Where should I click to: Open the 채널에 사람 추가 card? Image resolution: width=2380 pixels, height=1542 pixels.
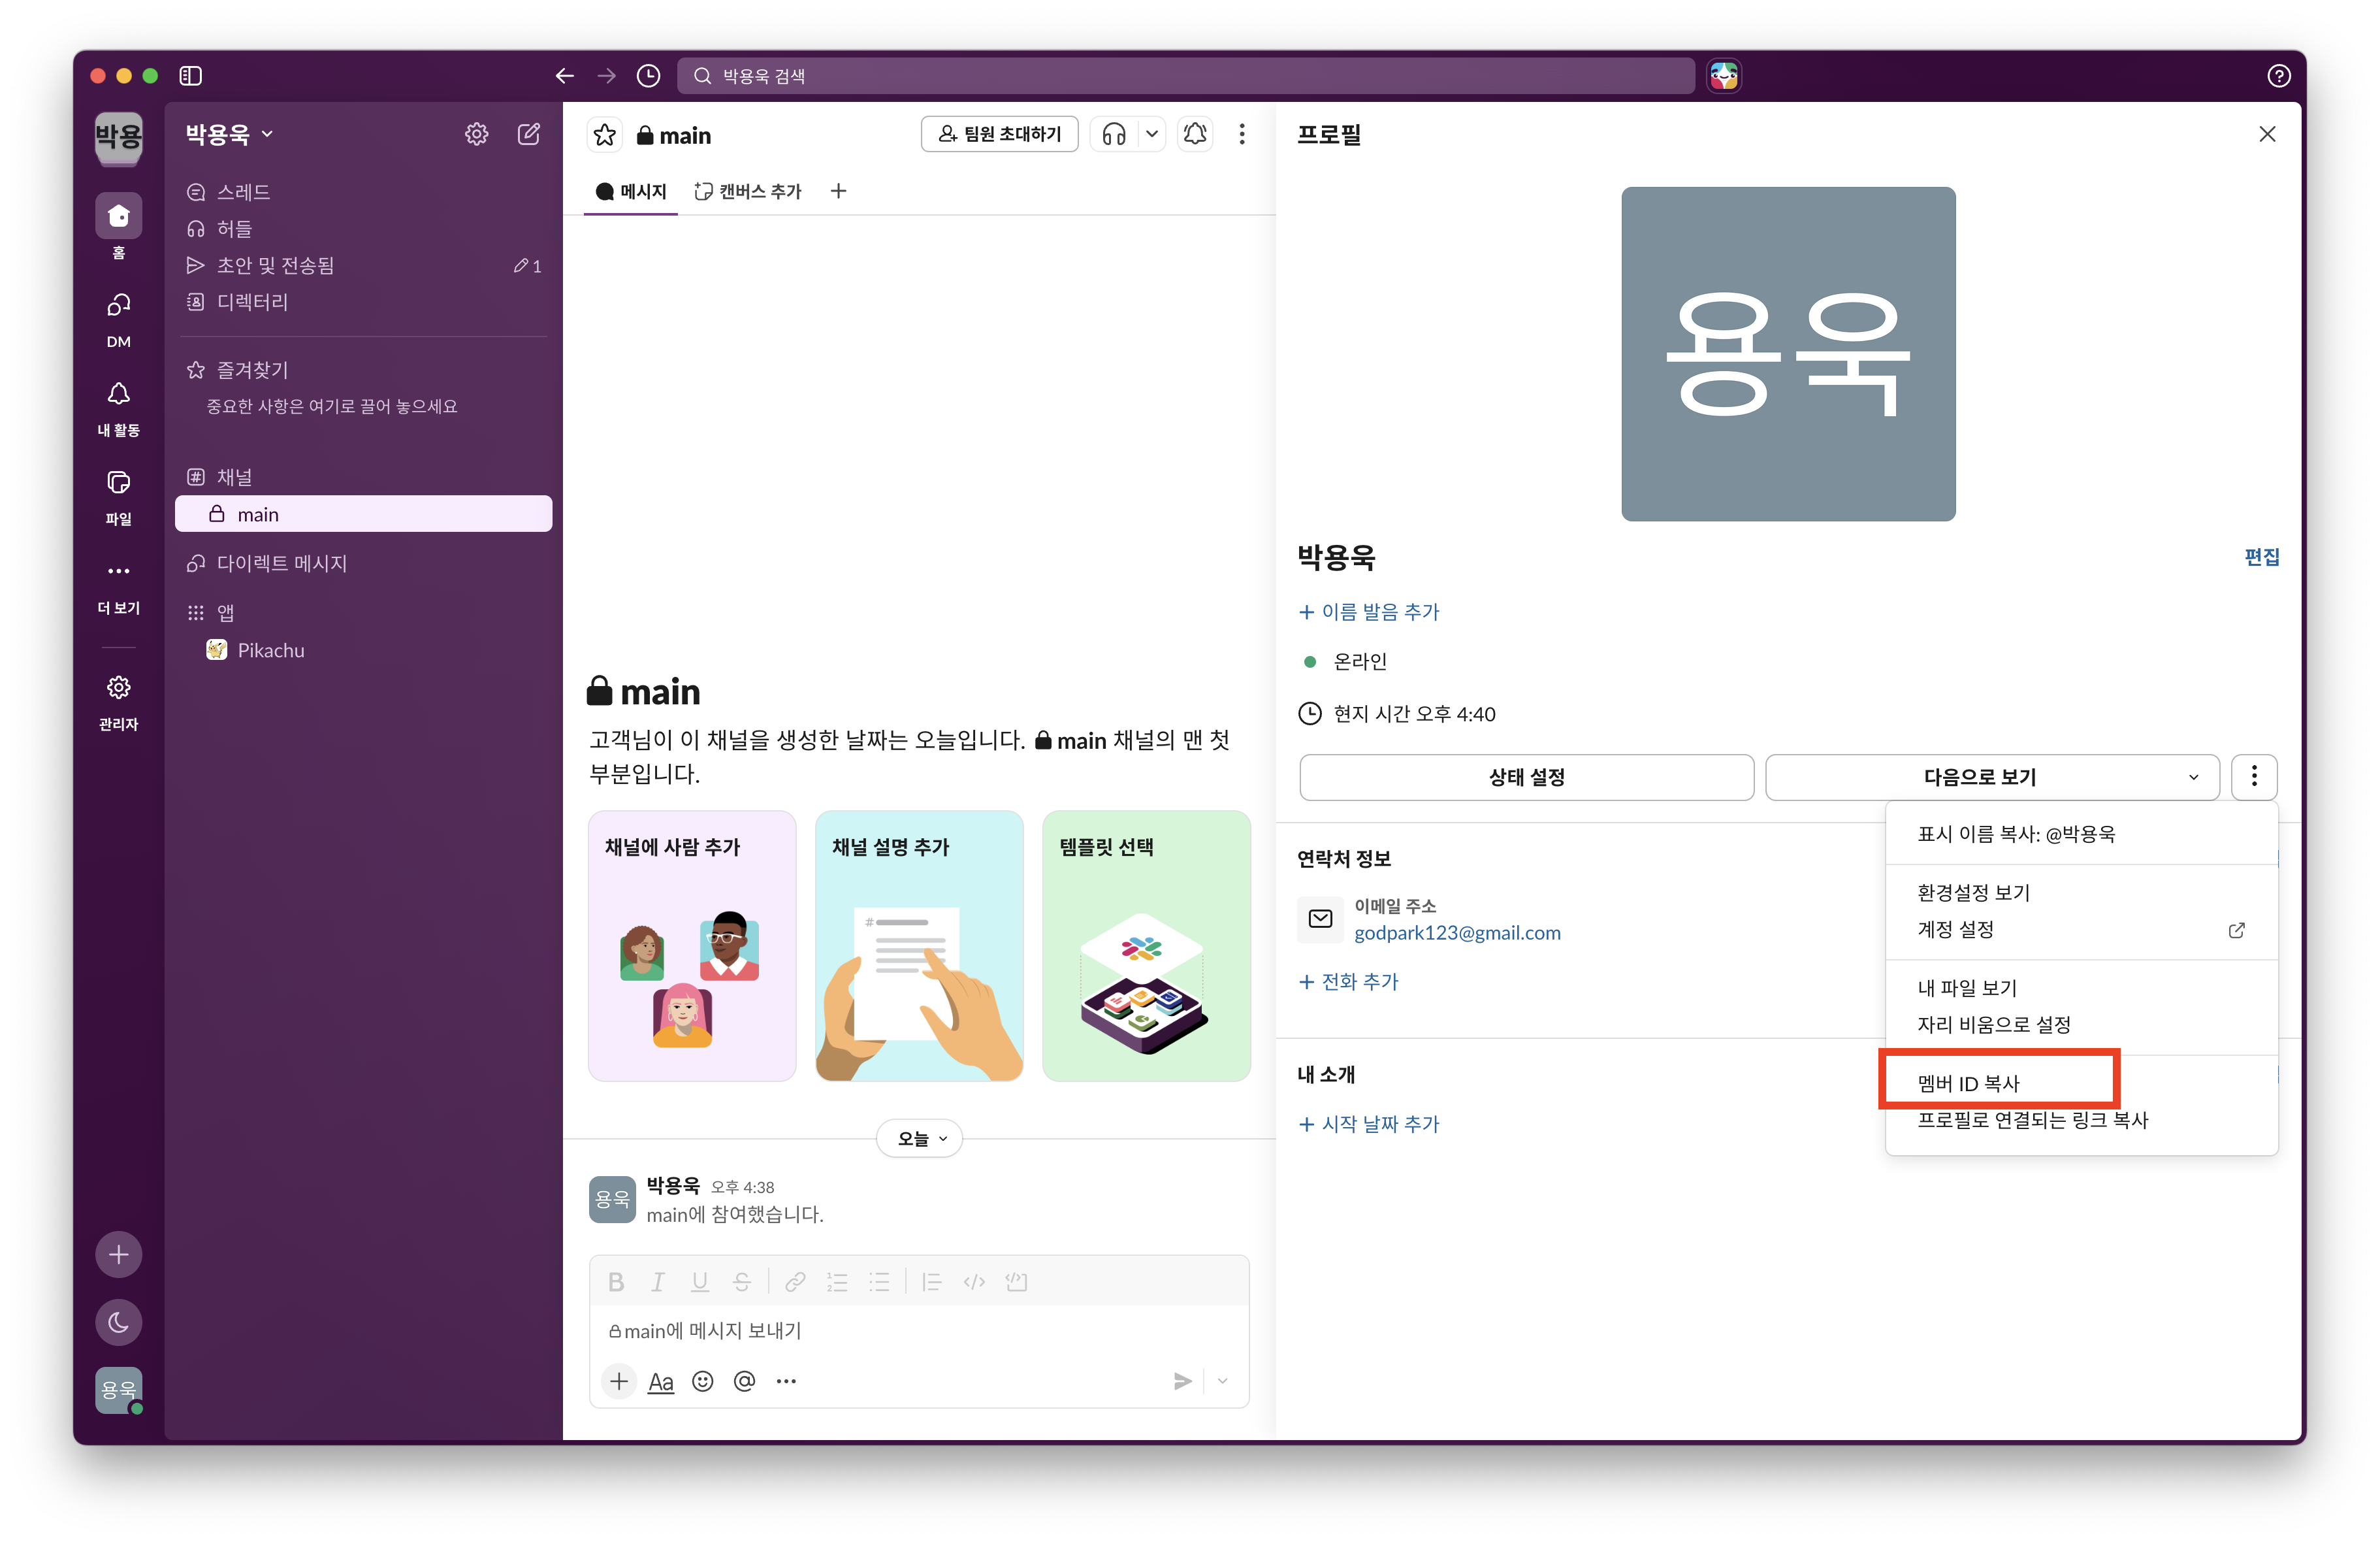pos(692,945)
